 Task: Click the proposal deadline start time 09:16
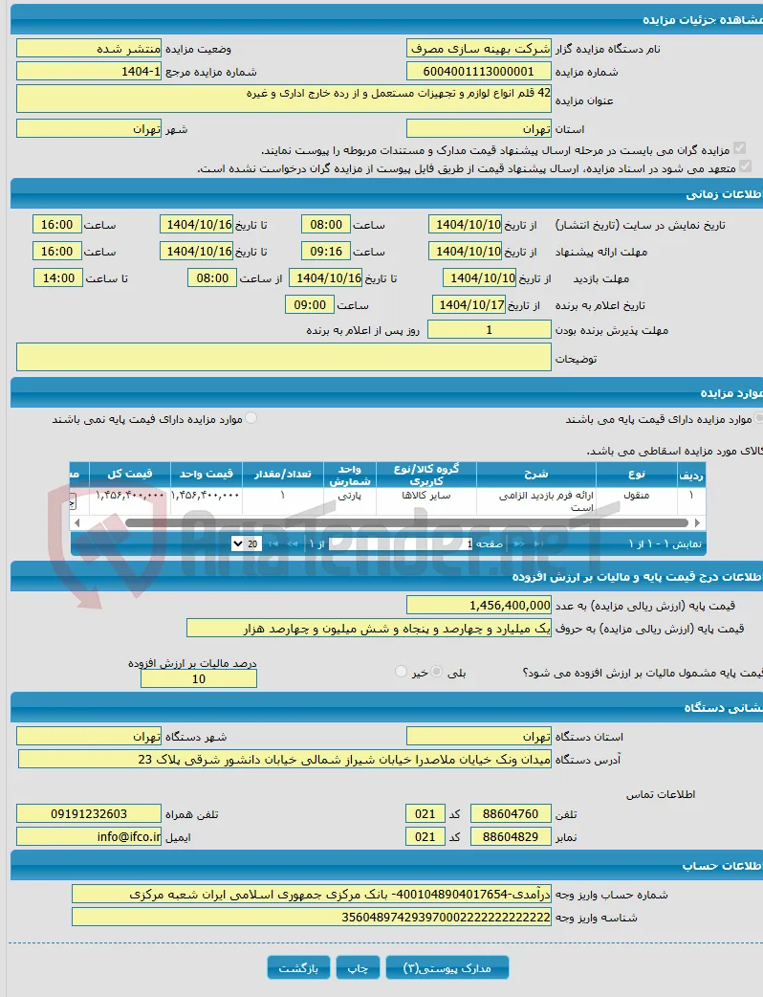326,251
